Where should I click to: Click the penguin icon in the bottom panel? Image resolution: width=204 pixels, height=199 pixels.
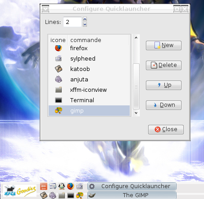tap(62, 186)
